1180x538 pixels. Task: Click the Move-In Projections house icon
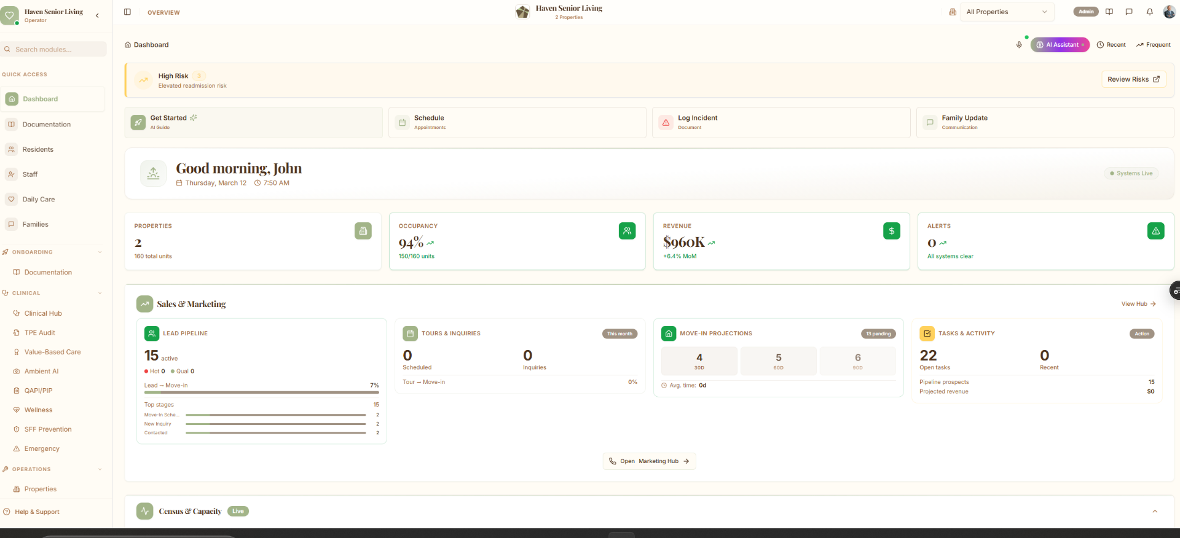[669, 333]
